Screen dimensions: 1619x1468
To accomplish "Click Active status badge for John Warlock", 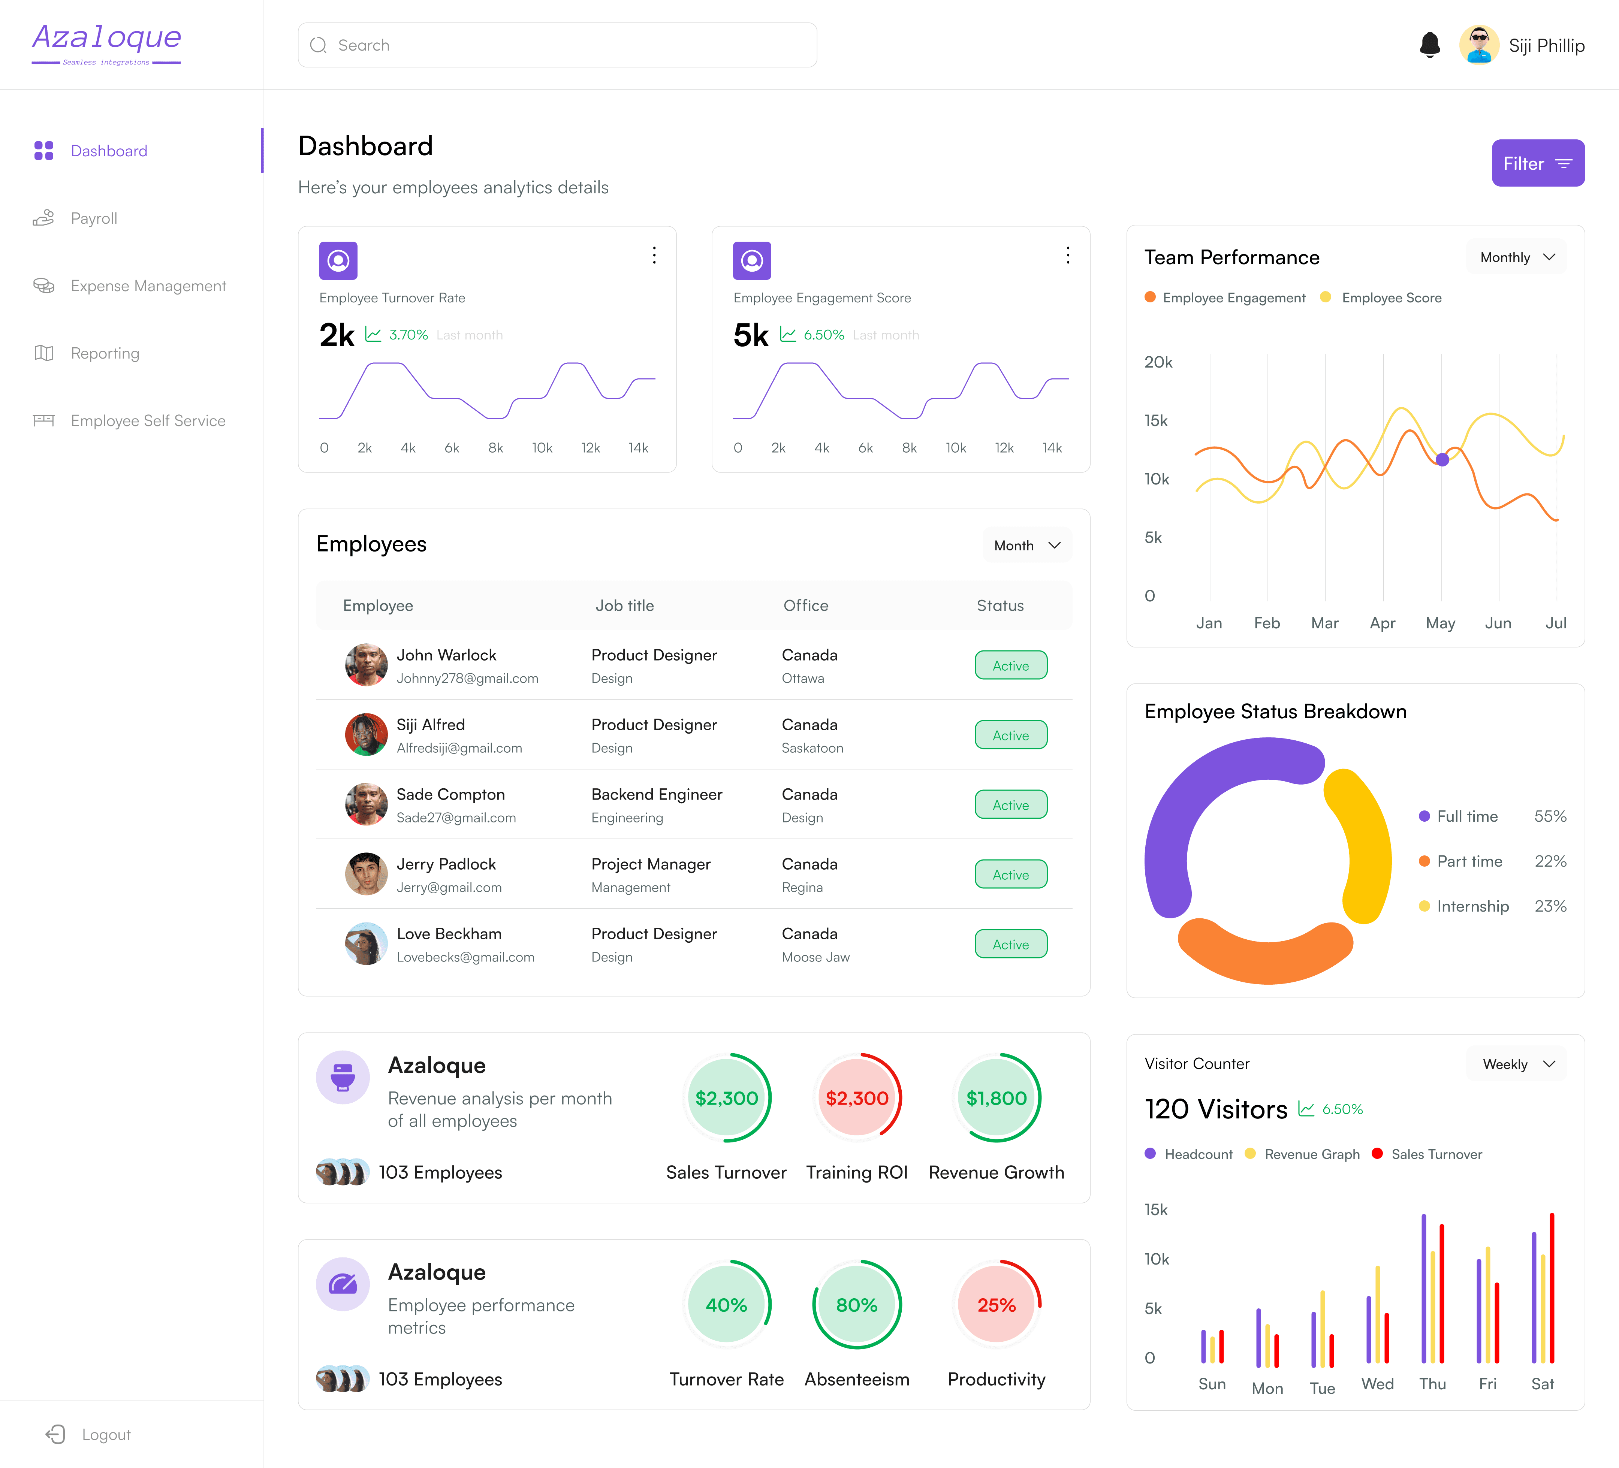I will tap(1010, 666).
